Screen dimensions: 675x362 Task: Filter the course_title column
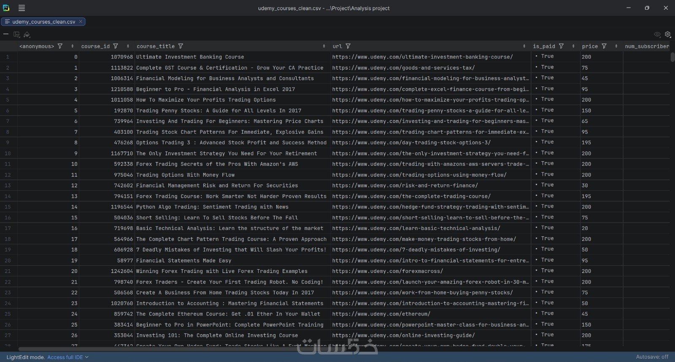(x=181, y=46)
